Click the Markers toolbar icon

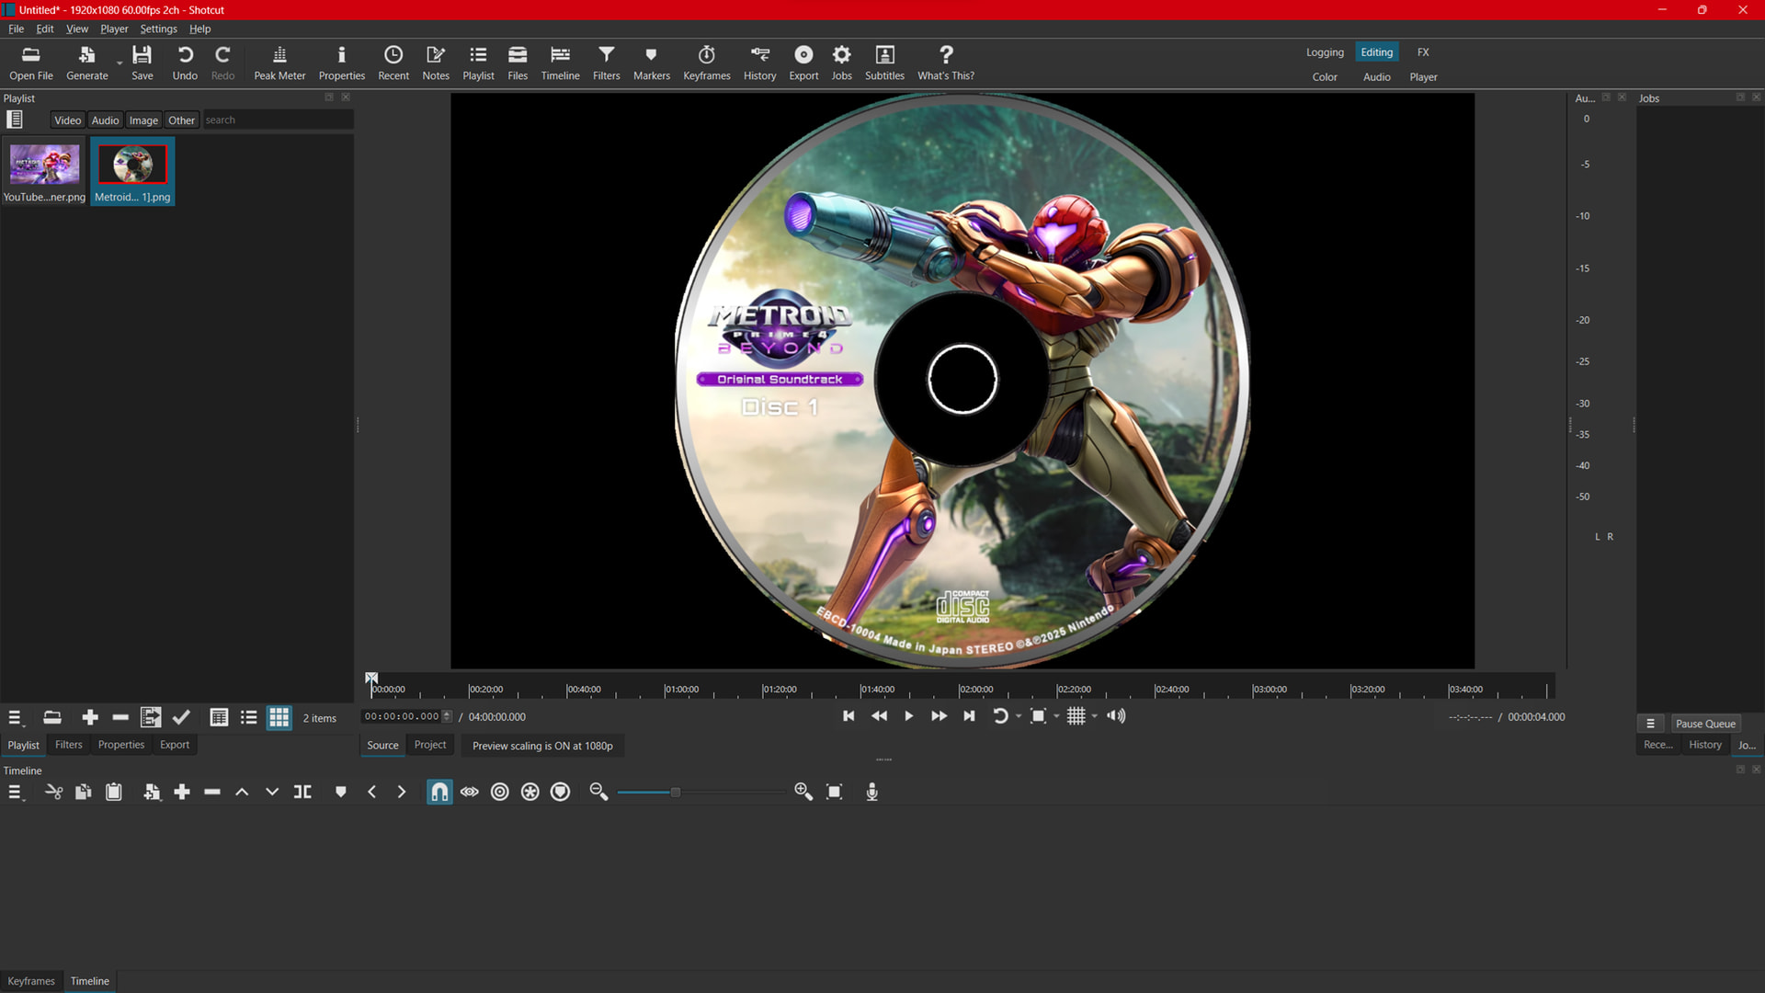point(651,63)
